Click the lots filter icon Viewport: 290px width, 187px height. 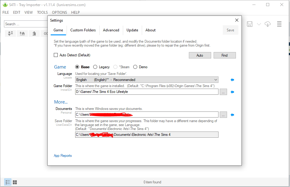pos(22,34)
